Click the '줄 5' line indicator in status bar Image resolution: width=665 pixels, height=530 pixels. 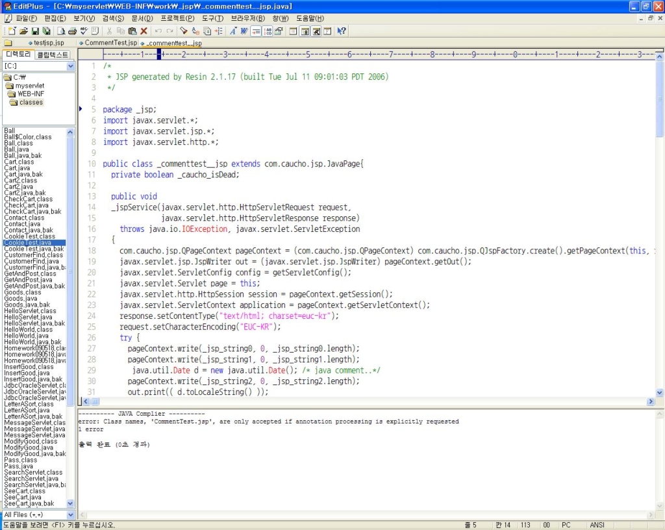[x=470, y=525]
